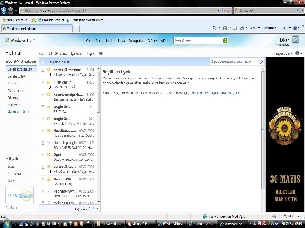Viewport: 305px width, 228px height.
Task: Check the Omer Topaloglu message checkbox
Action: click(x=43, y=143)
